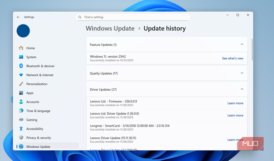Click Lenovo Driver Update (15.11.30.11) text
Viewport: 274px width, 161px height.
113,138
